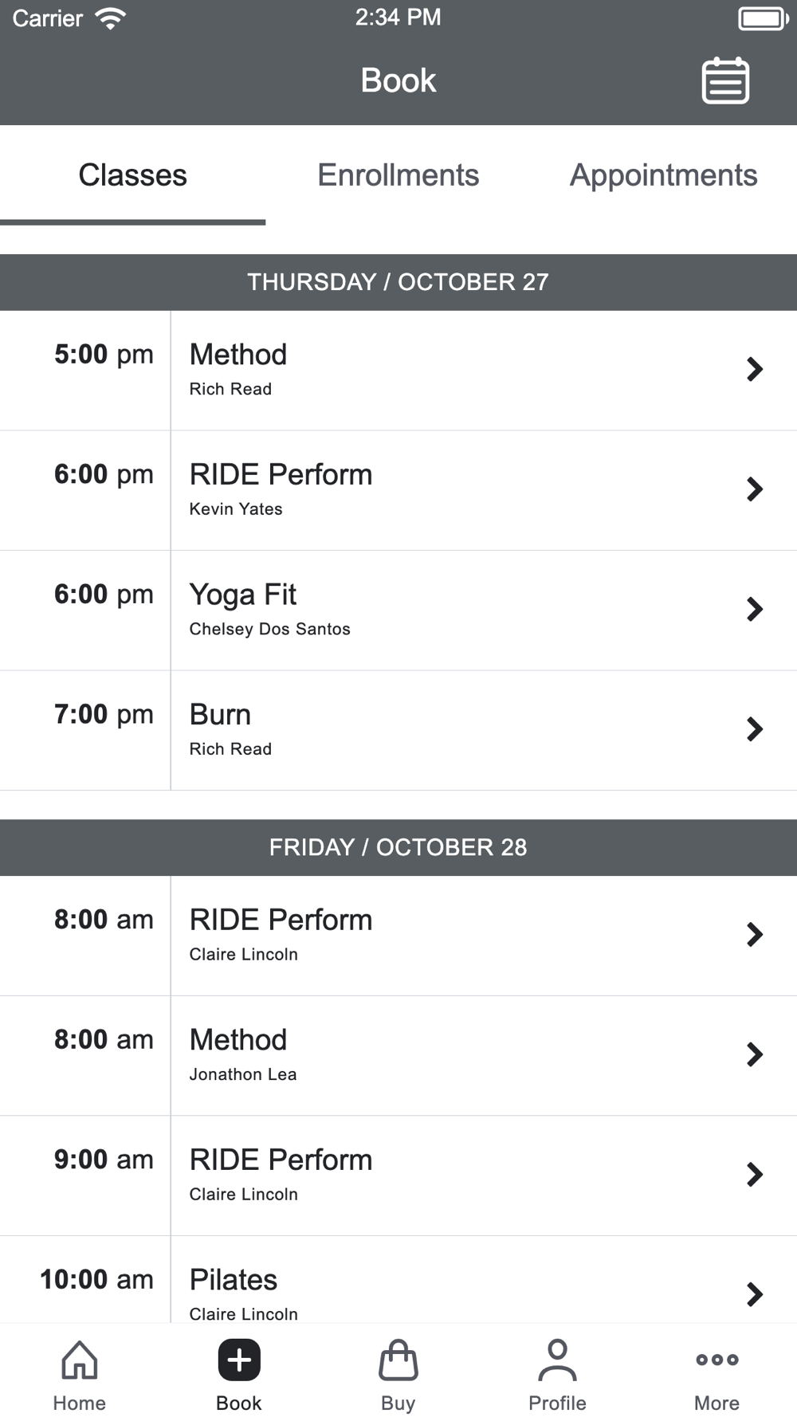
Task: Open the calendar view icon
Action: [724, 80]
